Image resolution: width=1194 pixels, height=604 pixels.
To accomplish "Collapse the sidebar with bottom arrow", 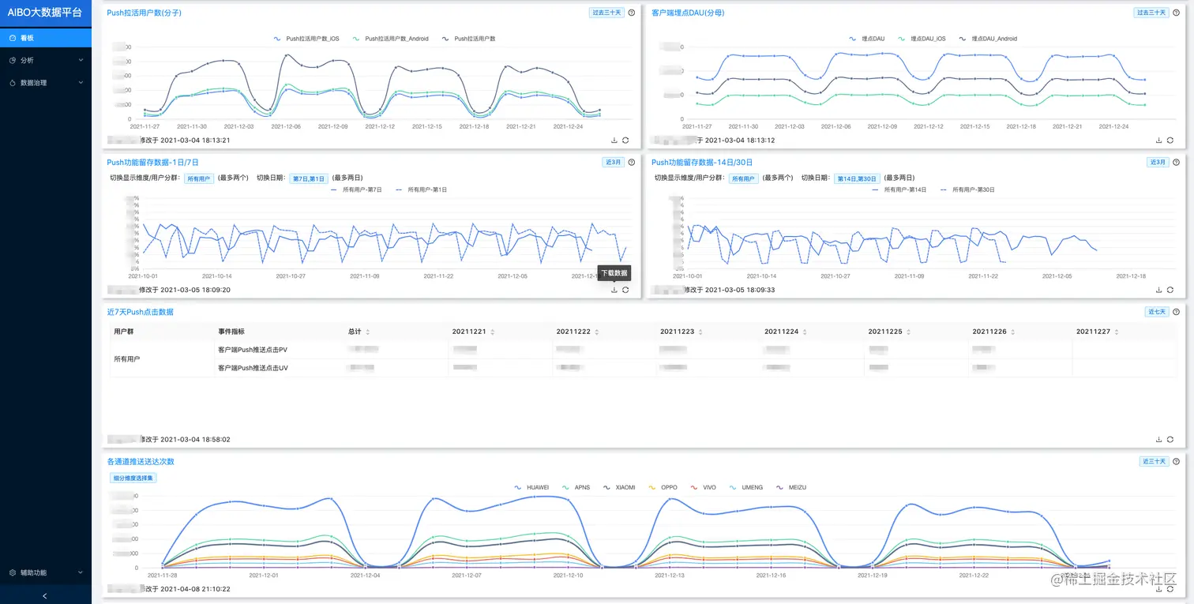I will point(45,596).
